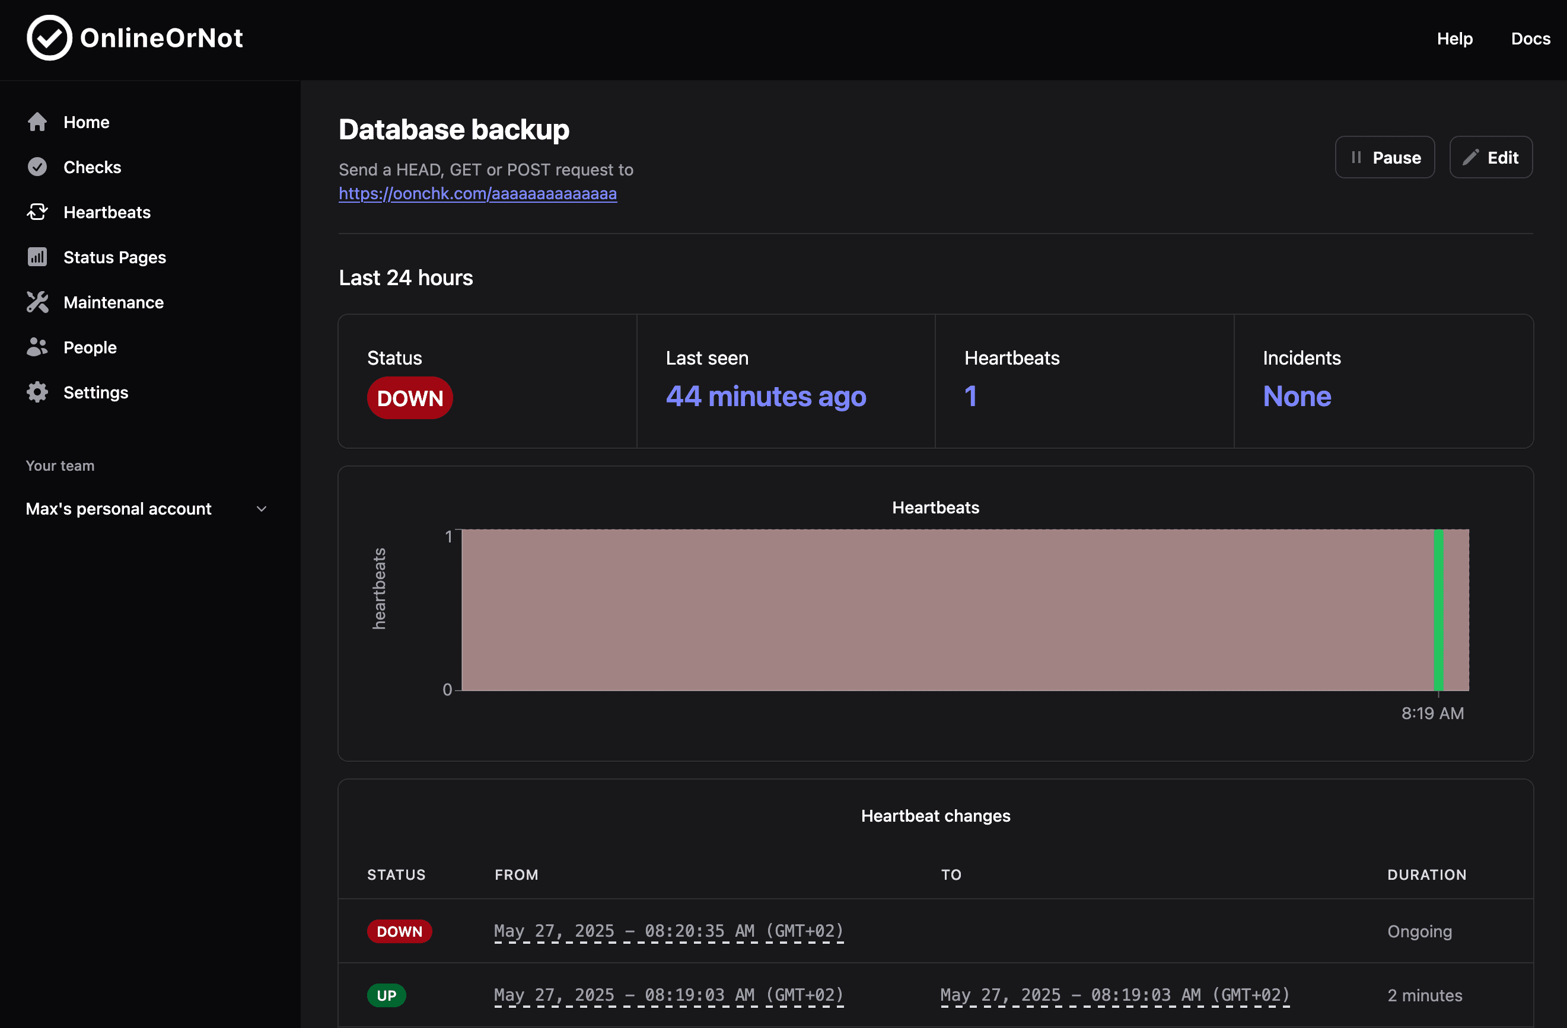Image resolution: width=1567 pixels, height=1028 pixels.
Task: Expand Max's personal account team dropdown
Action: pos(119,509)
